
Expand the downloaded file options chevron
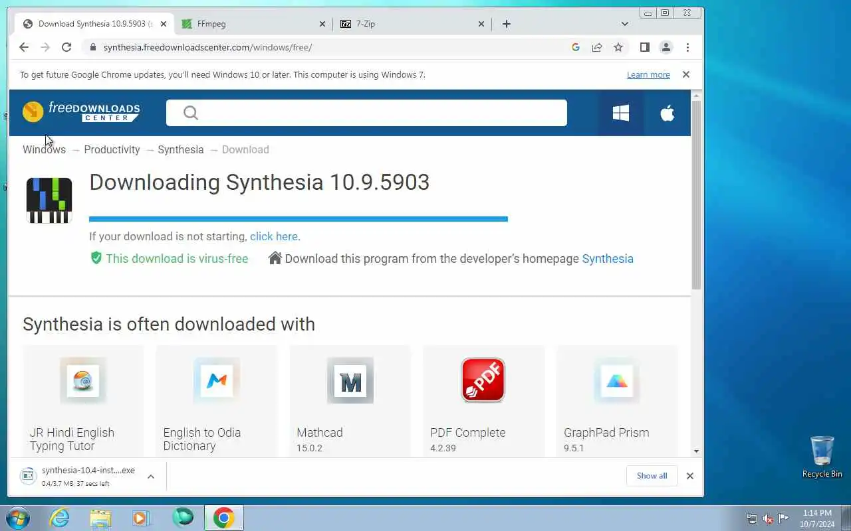click(151, 476)
